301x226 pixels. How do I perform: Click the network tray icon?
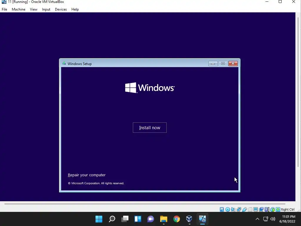coord(265,219)
